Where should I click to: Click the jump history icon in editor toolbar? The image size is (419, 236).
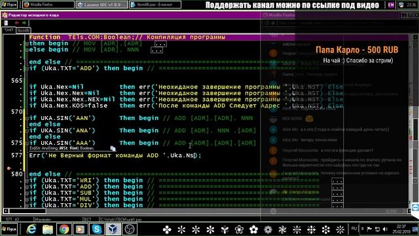(6, 23)
